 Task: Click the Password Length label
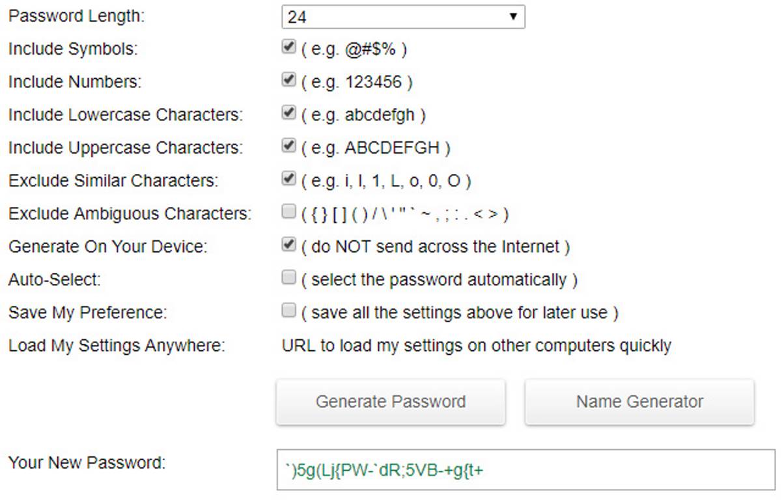(76, 16)
